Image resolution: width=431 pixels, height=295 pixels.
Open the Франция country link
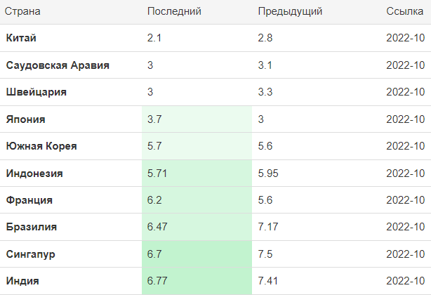coord(29,200)
